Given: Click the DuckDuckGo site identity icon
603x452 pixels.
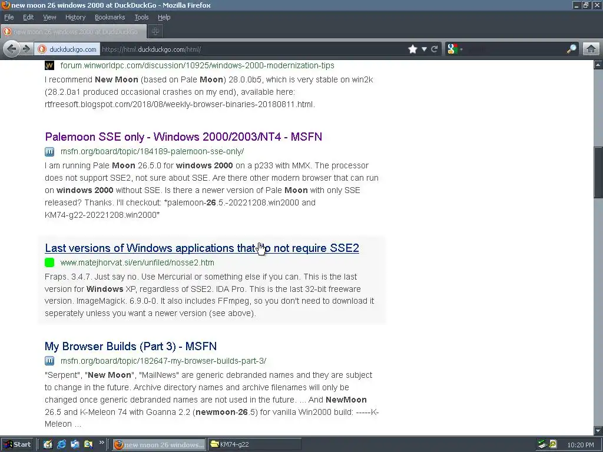Looking at the screenshot, I should click(x=42, y=49).
